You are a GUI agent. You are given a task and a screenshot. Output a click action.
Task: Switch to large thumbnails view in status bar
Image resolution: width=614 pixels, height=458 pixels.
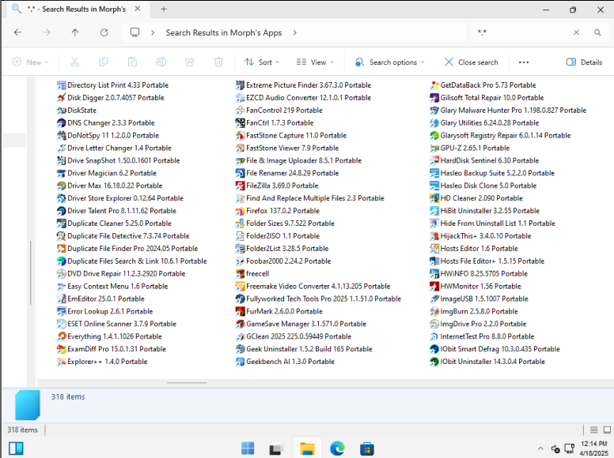607,430
